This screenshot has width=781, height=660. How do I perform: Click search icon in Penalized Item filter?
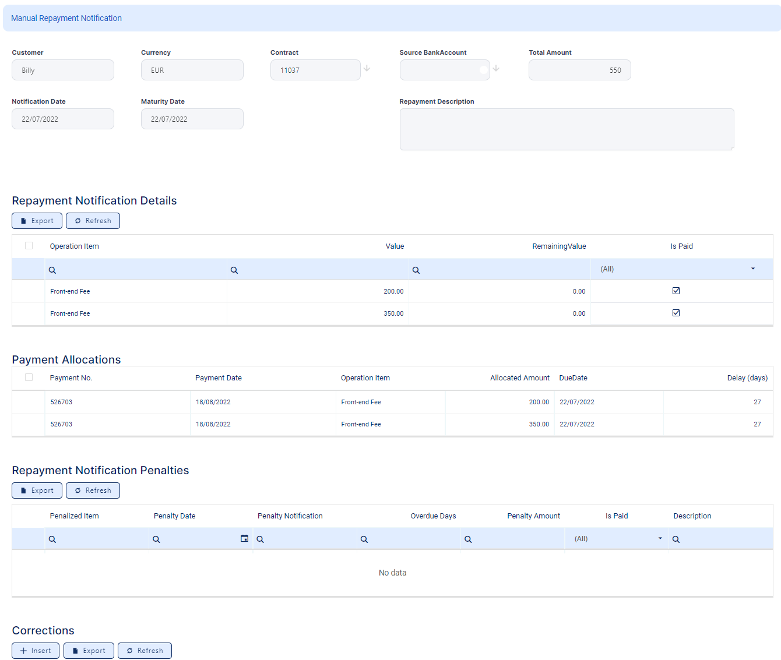click(x=52, y=539)
